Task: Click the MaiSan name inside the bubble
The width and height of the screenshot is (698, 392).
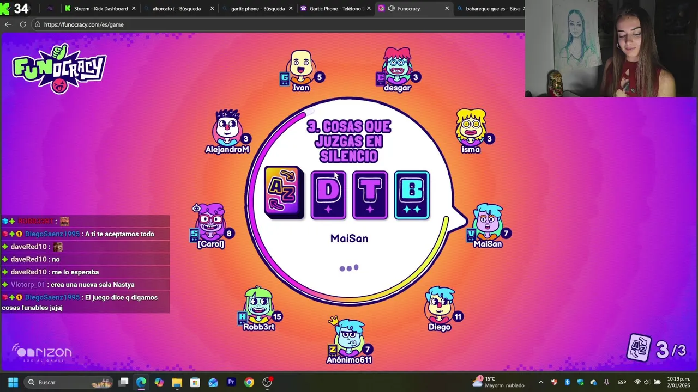Action: pos(349,238)
